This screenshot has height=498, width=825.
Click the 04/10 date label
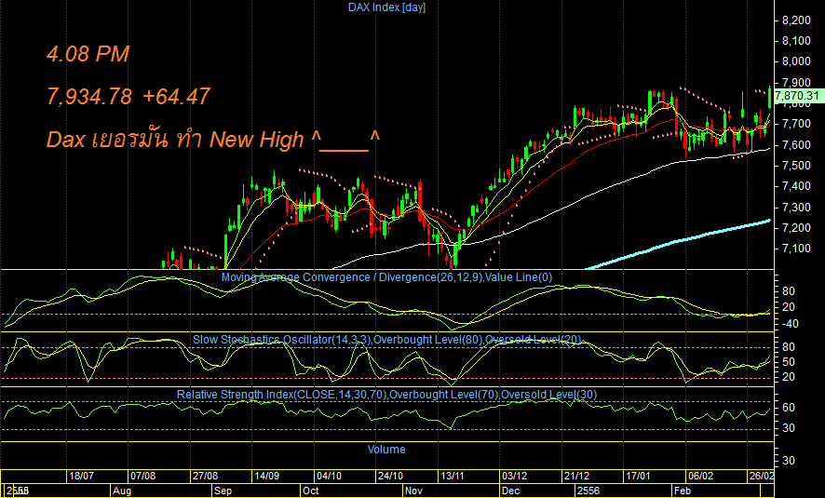click(x=329, y=476)
